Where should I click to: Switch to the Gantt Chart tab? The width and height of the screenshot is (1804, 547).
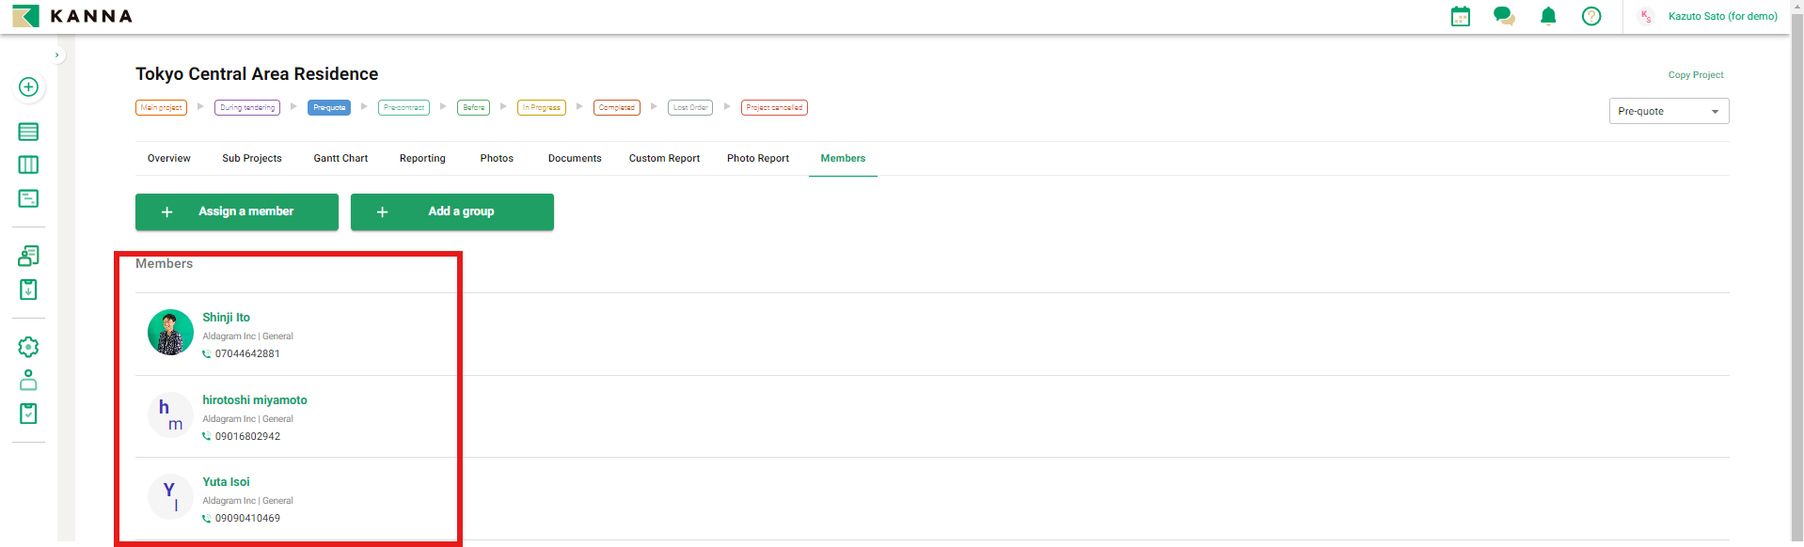340,158
